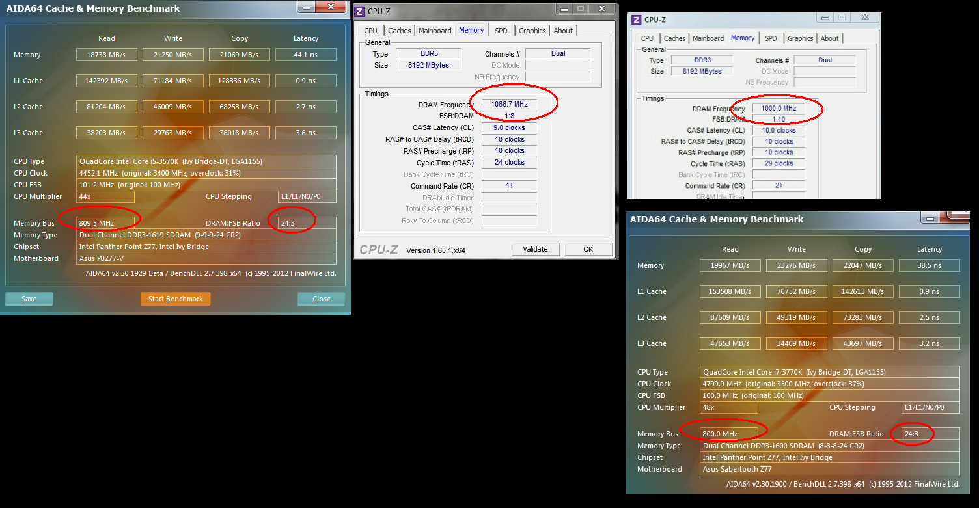Click the 21069 MB/s Memory Copy result
The width and height of the screenshot is (979, 508).
pyautogui.click(x=240, y=55)
